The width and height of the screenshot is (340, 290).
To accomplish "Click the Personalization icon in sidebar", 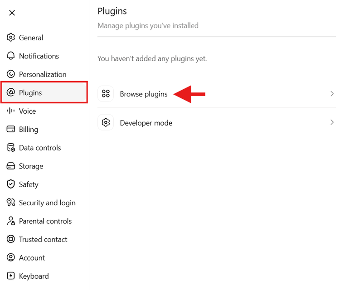I will click(10, 74).
